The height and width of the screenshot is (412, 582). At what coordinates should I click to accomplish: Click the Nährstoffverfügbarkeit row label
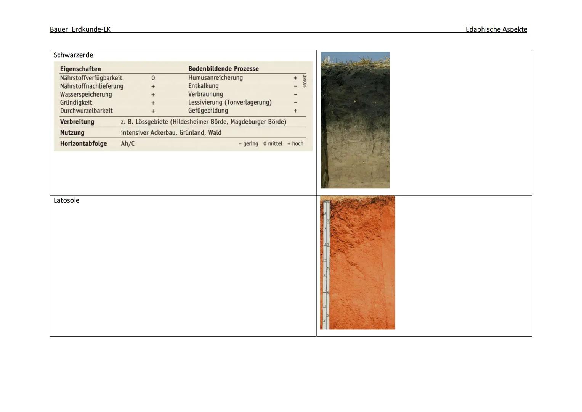[91, 78]
